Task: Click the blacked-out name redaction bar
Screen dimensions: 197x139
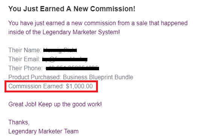Action: (60, 50)
